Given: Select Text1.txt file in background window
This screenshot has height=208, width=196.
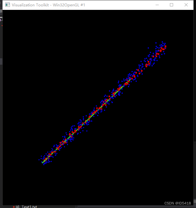Looking at the screenshot, I should (x=29, y=206).
